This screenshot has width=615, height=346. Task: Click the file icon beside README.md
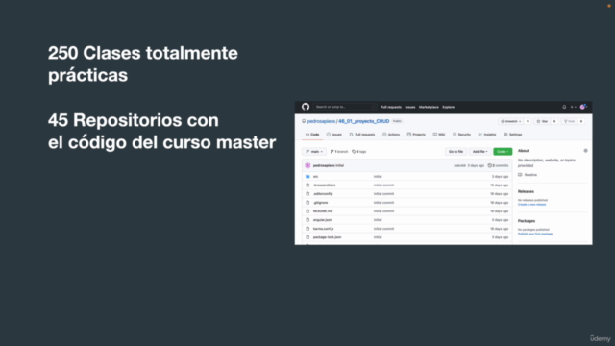307,211
